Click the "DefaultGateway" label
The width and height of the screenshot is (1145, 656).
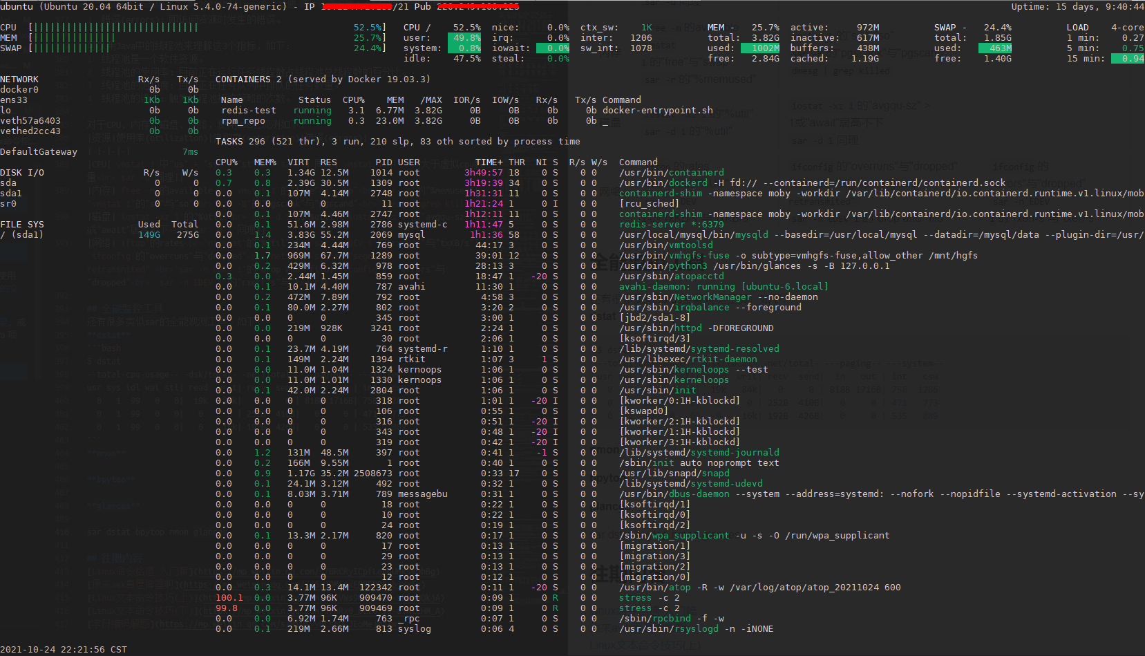click(39, 152)
